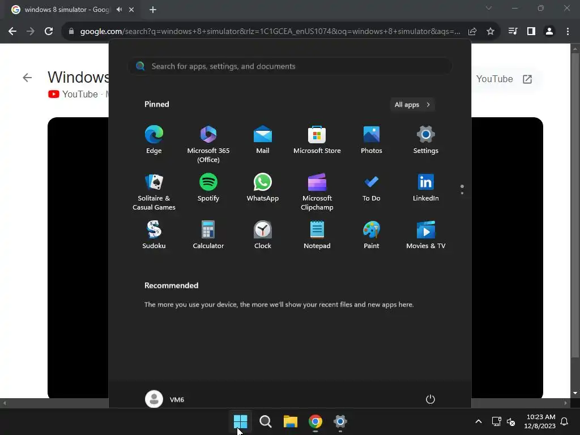Click the Start menu search field
The width and height of the screenshot is (580, 435).
point(289,66)
